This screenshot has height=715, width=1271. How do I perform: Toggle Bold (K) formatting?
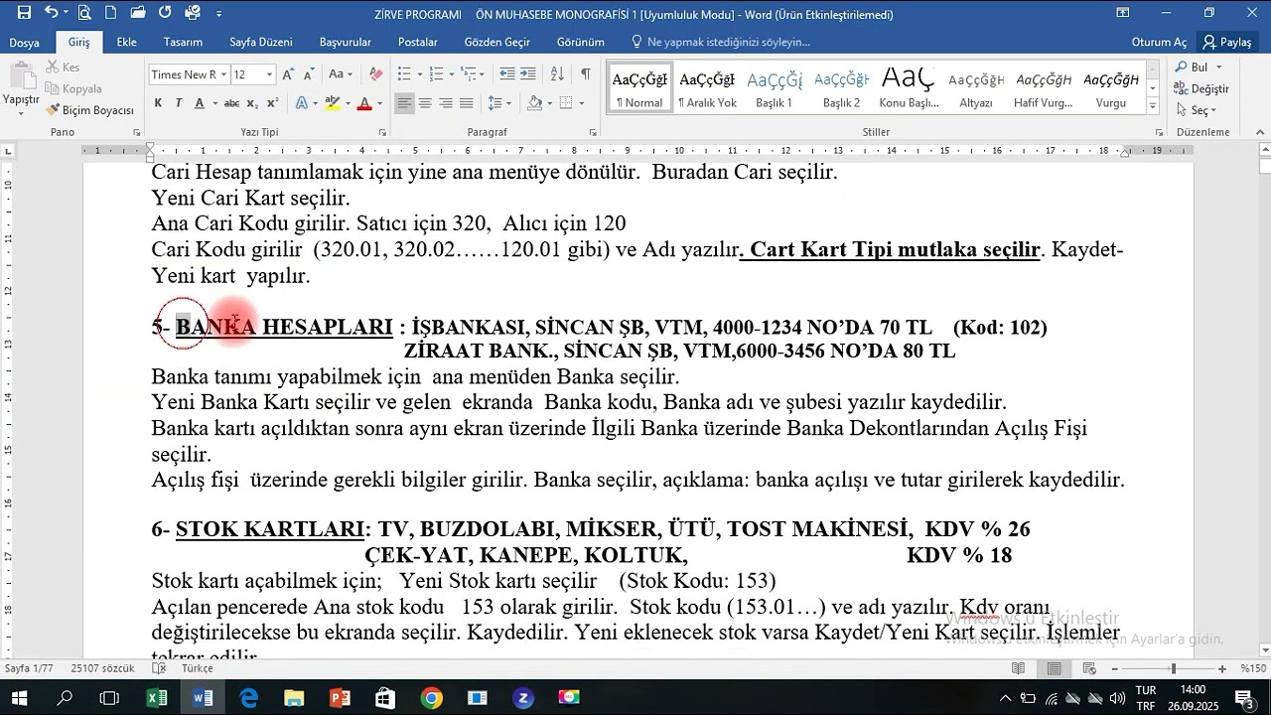point(158,103)
